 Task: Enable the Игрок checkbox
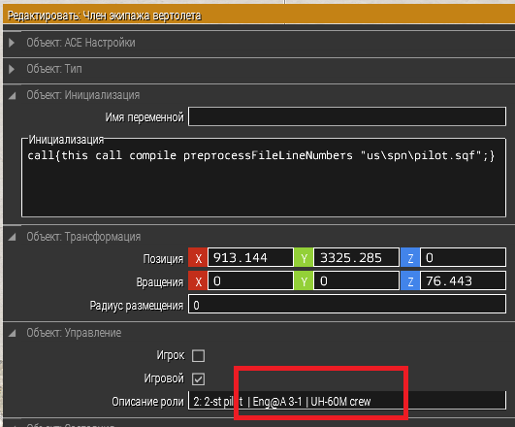pos(199,355)
